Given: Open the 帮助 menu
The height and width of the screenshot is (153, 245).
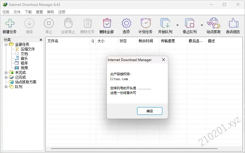Looking at the screenshot, I should (51, 12).
